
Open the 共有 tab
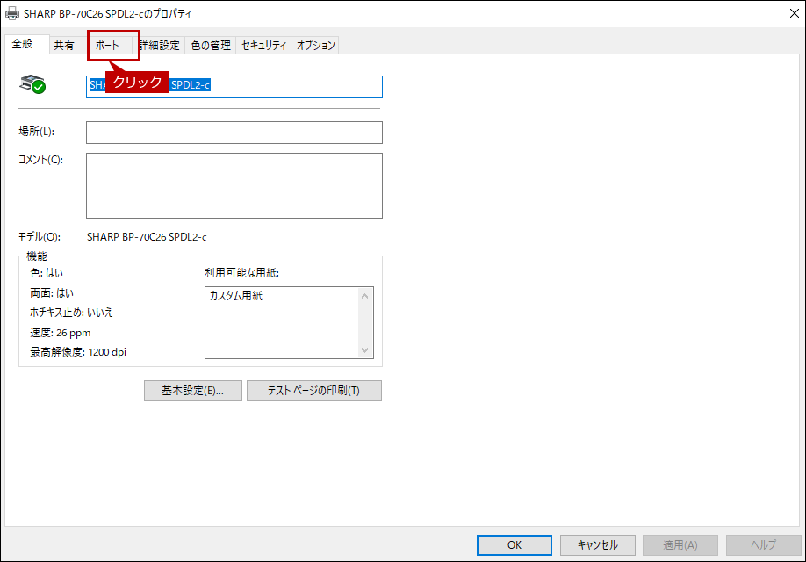(x=64, y=46)
